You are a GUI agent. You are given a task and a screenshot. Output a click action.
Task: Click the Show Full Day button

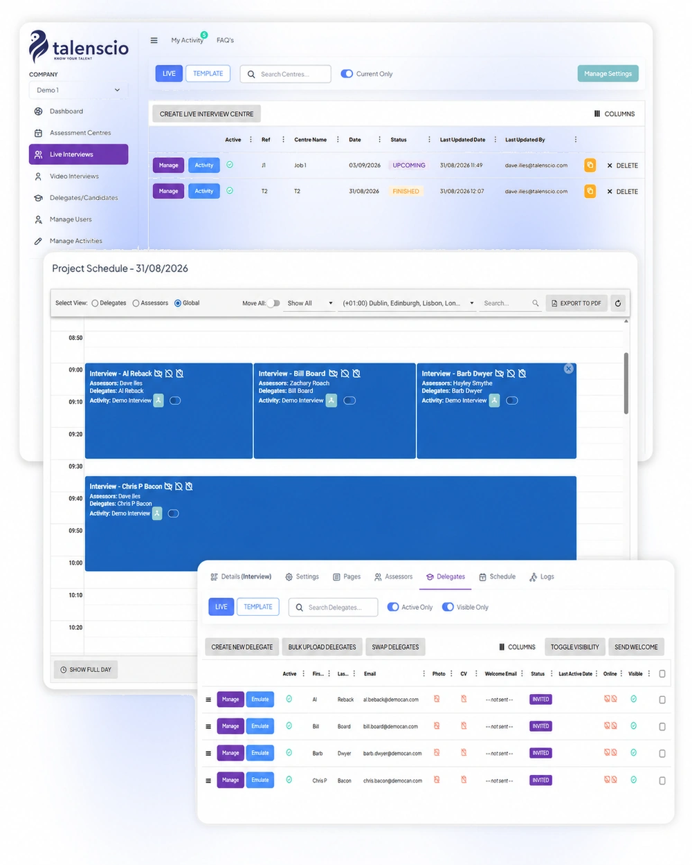coord(86,670)
